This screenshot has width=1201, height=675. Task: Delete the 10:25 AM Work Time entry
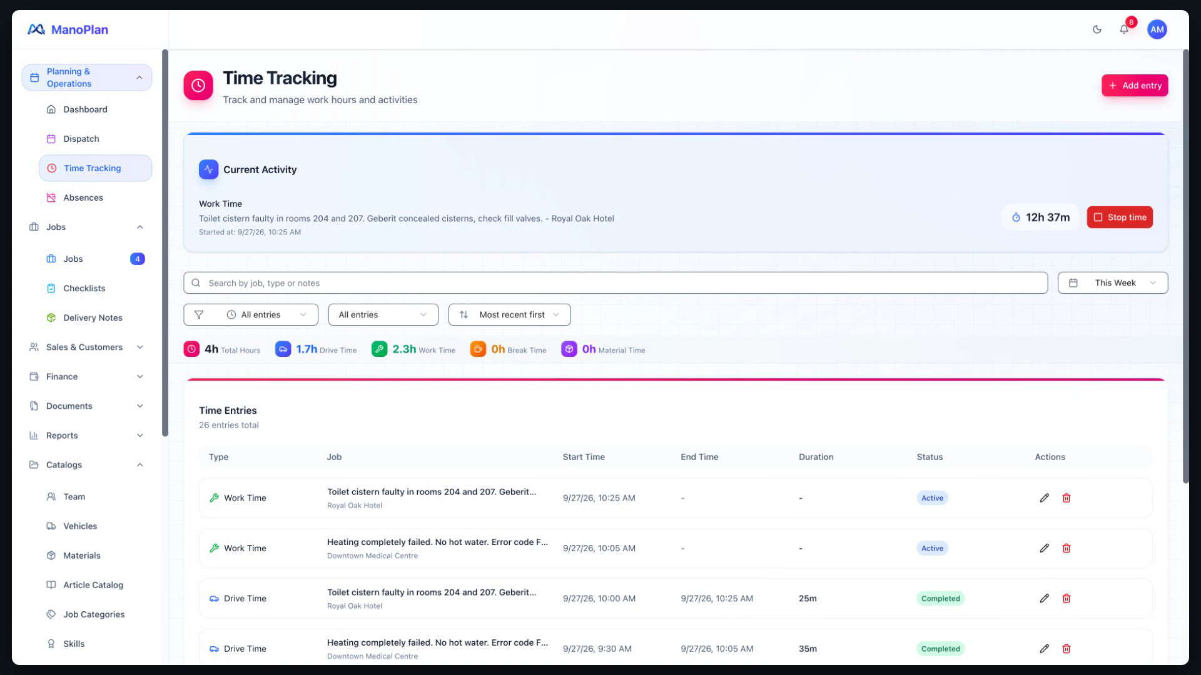pyautogui.click(x=1067, y=498)
